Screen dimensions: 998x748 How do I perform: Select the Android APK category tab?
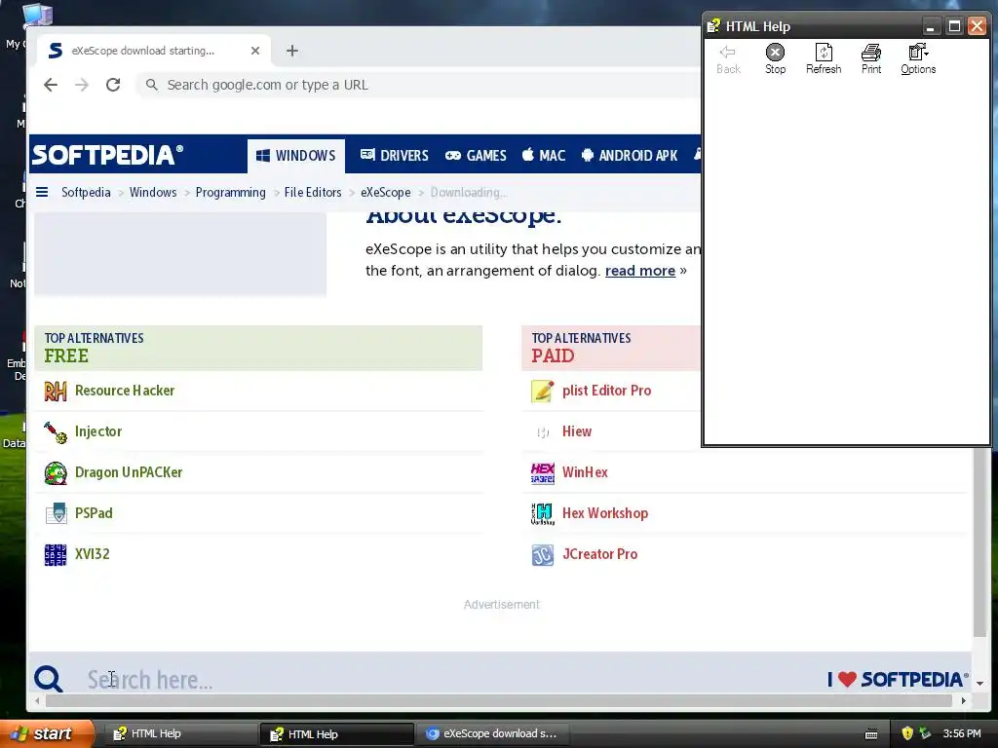click(630, 156)
